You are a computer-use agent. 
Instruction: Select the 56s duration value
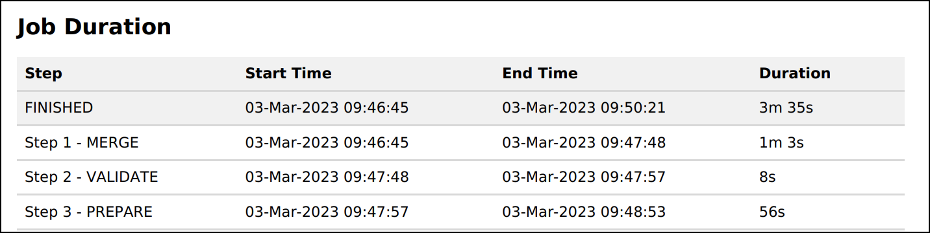772,212
